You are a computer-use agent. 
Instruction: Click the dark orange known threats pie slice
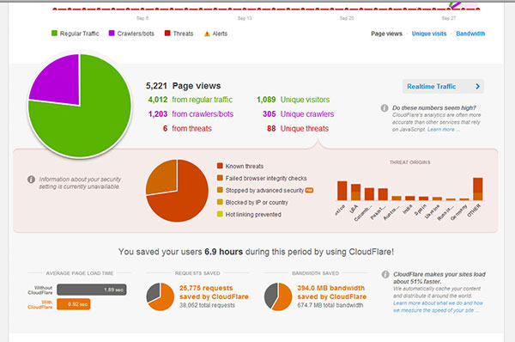coord(184,200)
